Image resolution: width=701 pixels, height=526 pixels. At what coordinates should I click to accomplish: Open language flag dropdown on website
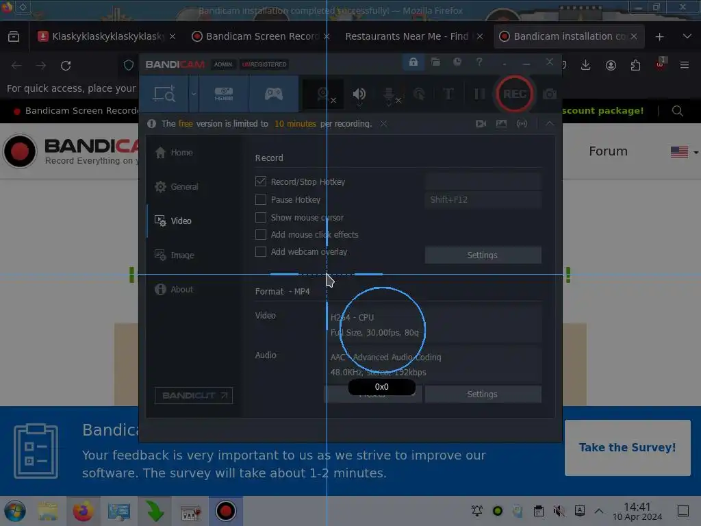[684, 152]
